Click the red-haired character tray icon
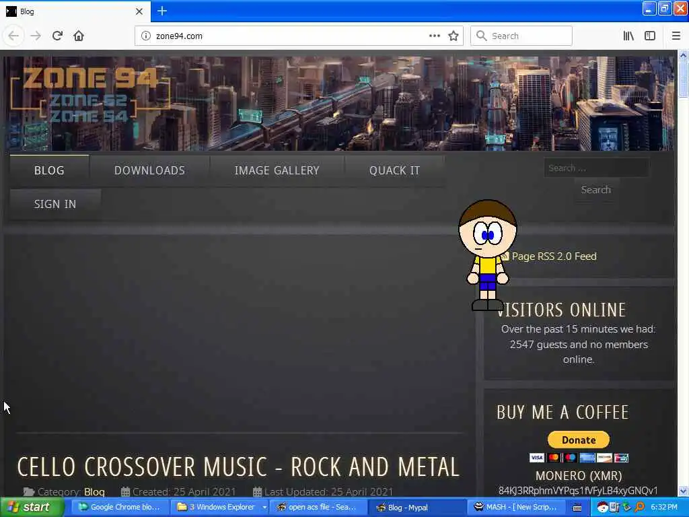The height and width of the screenshot is (517, 689). [x=602, y=508]
